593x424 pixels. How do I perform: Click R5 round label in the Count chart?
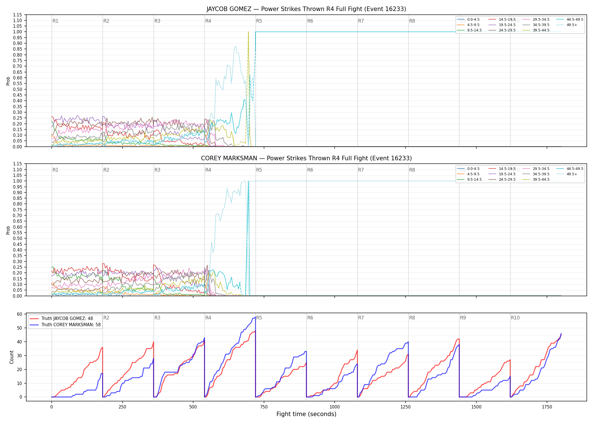tap(259, 318)
